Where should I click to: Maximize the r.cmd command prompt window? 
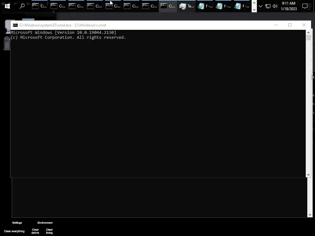pyautogui.click(x=290, y=25)
